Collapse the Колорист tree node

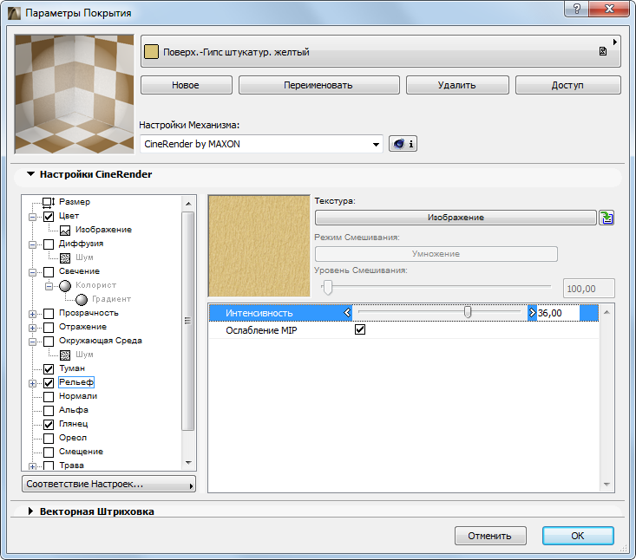click(49, 286)
